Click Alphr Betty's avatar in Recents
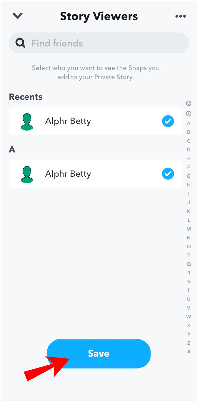 tap(27, 121)
